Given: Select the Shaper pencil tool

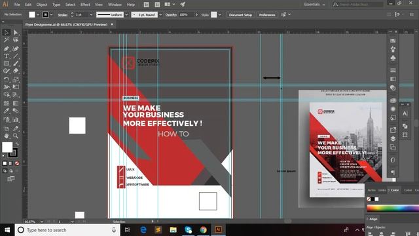Looking at the screenshot, I should pyautogui.click(x=6, y=71).
